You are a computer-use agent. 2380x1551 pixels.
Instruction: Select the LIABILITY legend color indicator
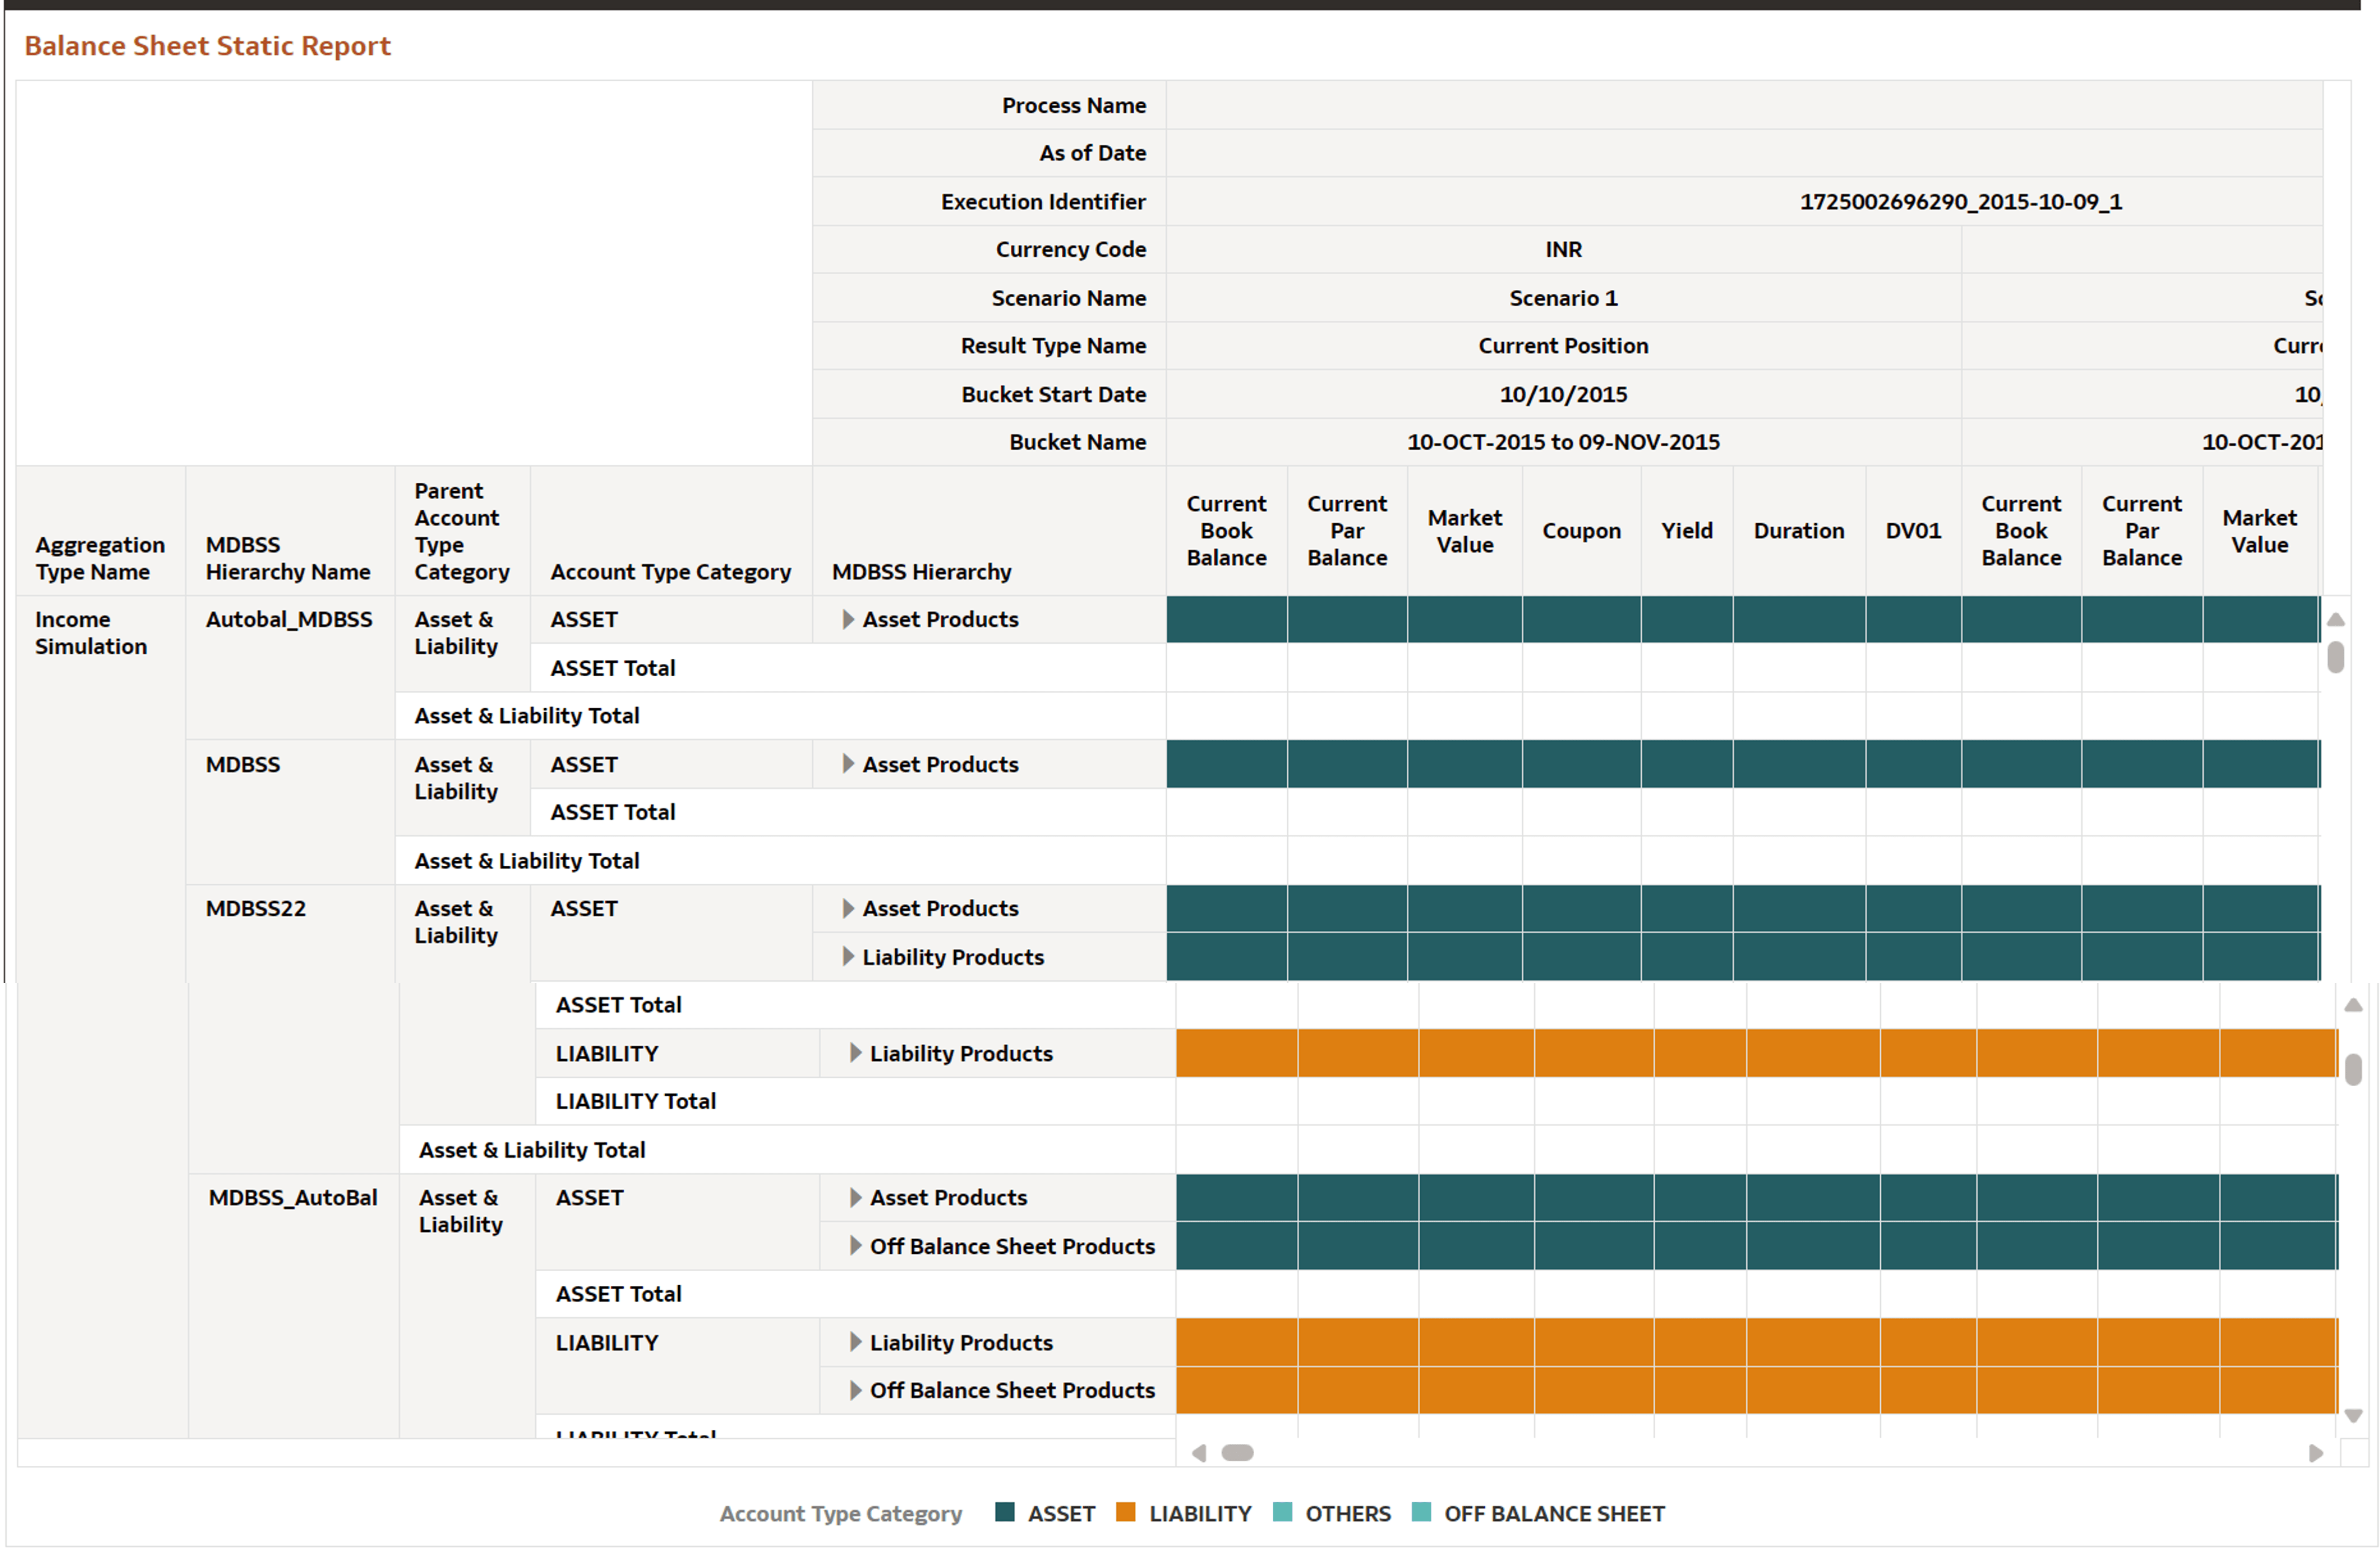[x=1126, y=1513]
